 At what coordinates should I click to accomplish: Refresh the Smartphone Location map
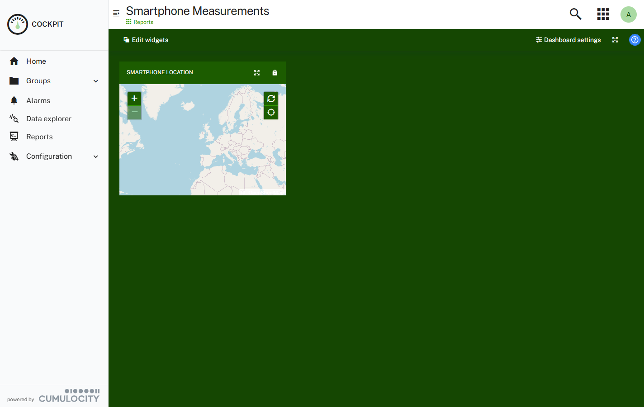click(271, 99)
